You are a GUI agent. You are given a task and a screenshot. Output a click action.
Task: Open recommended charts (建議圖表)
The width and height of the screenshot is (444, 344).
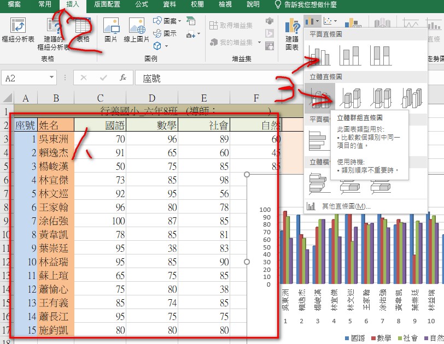point(292,34)
